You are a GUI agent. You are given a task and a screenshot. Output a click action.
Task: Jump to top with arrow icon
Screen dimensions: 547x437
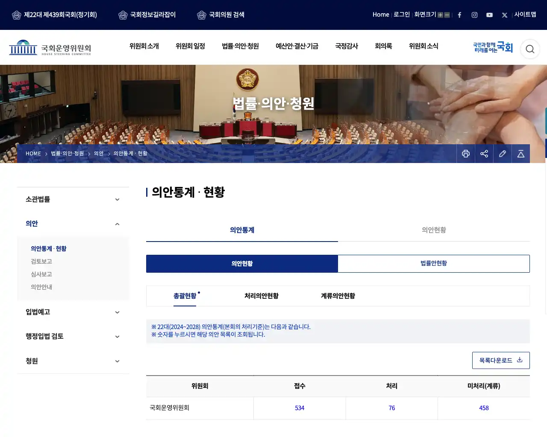(x=521, y=154)
